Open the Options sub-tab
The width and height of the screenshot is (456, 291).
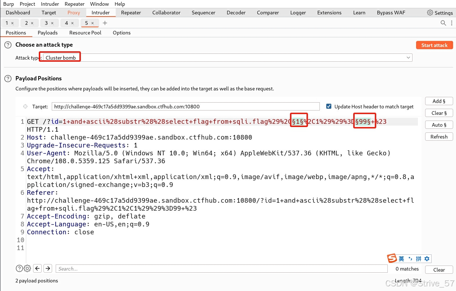121,33
